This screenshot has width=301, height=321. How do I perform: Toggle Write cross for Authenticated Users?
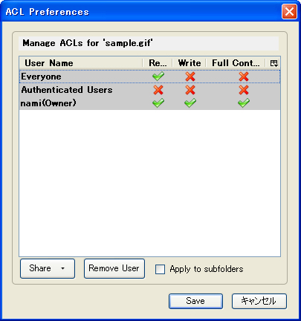click(190, 90)
